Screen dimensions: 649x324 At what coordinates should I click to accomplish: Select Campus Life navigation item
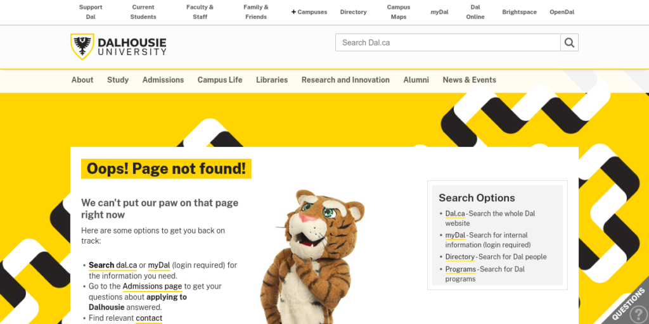[x=220, y=80]
